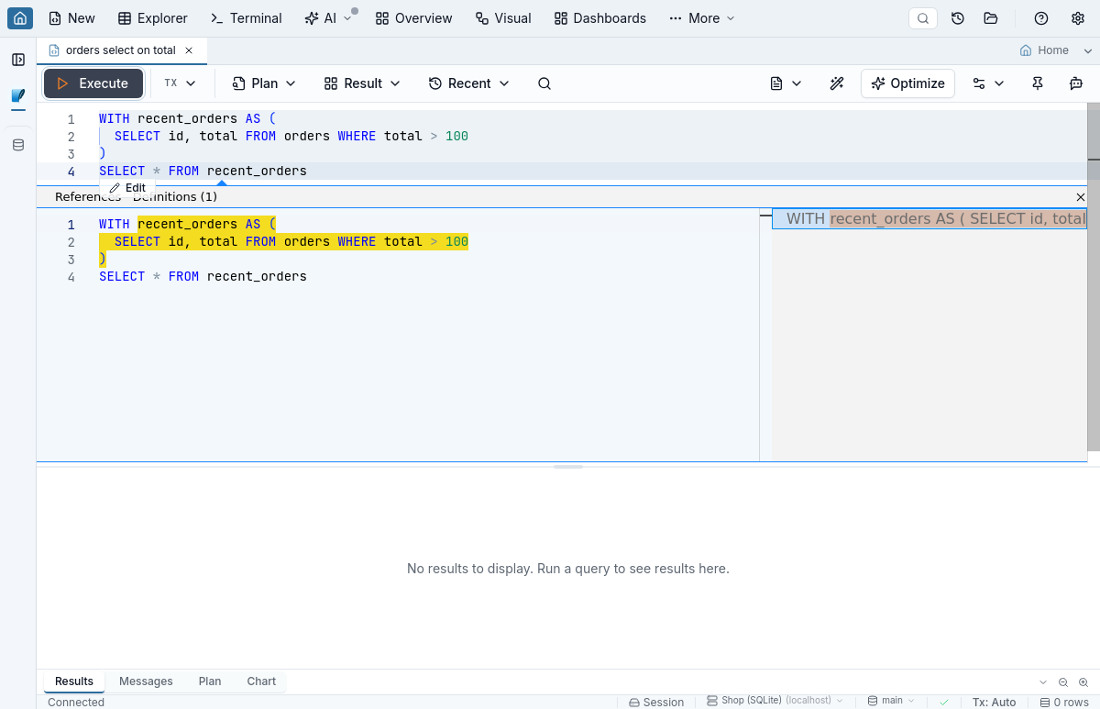The height and width of the screenshot is (709, 1100).
Task: Click the Home breadcrumb link
Action: (x=1045, y=50)
